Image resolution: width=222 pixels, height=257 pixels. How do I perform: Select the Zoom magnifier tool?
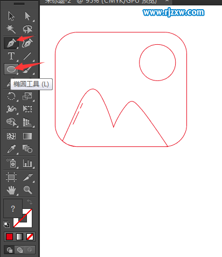click(27, 190)
